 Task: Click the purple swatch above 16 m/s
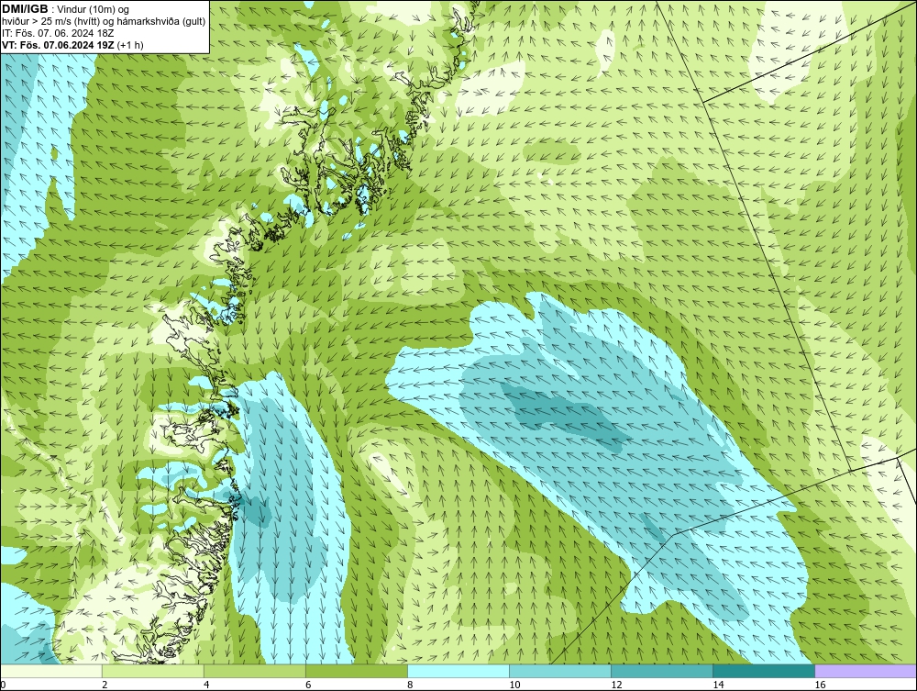[x=866, y=671]
